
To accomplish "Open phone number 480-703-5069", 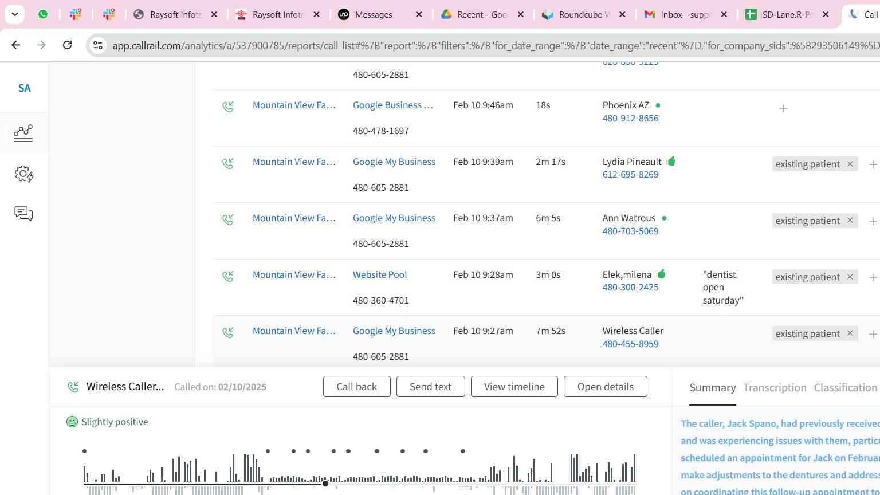I will pyautogui.click(x=630, y=231).
